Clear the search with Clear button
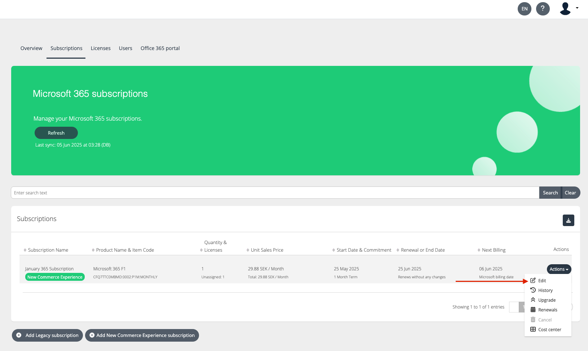 [570, 193]
